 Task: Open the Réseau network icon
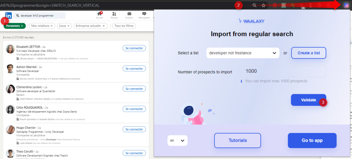tap(114, 15)
